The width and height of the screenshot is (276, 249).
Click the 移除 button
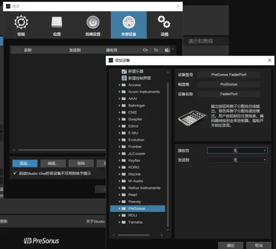[81, 163]
